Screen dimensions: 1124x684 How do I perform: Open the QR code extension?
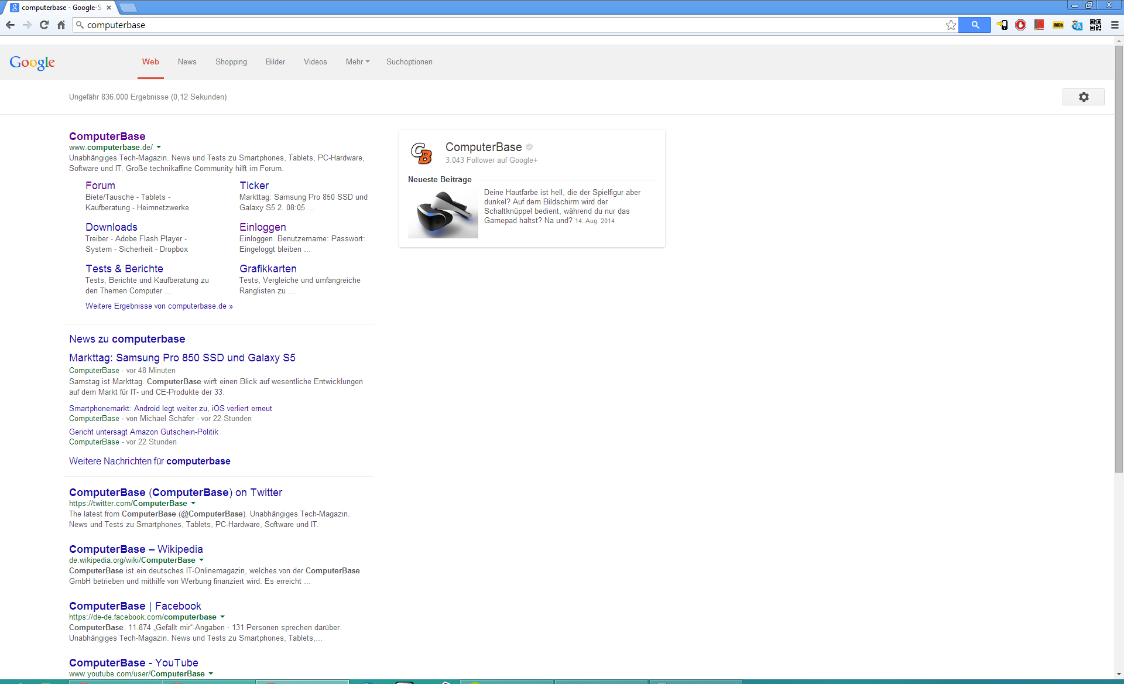click(1095, 25)
